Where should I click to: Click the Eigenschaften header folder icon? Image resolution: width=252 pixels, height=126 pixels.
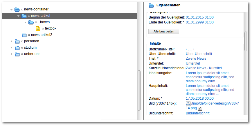(151, 6)
